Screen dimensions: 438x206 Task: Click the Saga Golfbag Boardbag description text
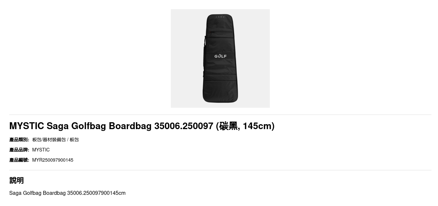coord(67,193)
